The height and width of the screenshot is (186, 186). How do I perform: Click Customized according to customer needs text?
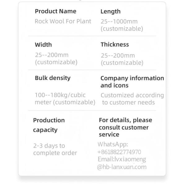132,99
